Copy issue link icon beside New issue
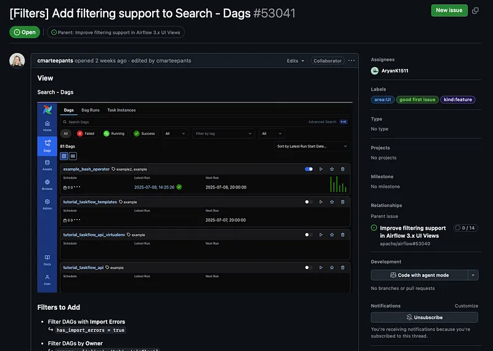Image resolution: width=493 pixels, height=351 pixels. point(475,10)
